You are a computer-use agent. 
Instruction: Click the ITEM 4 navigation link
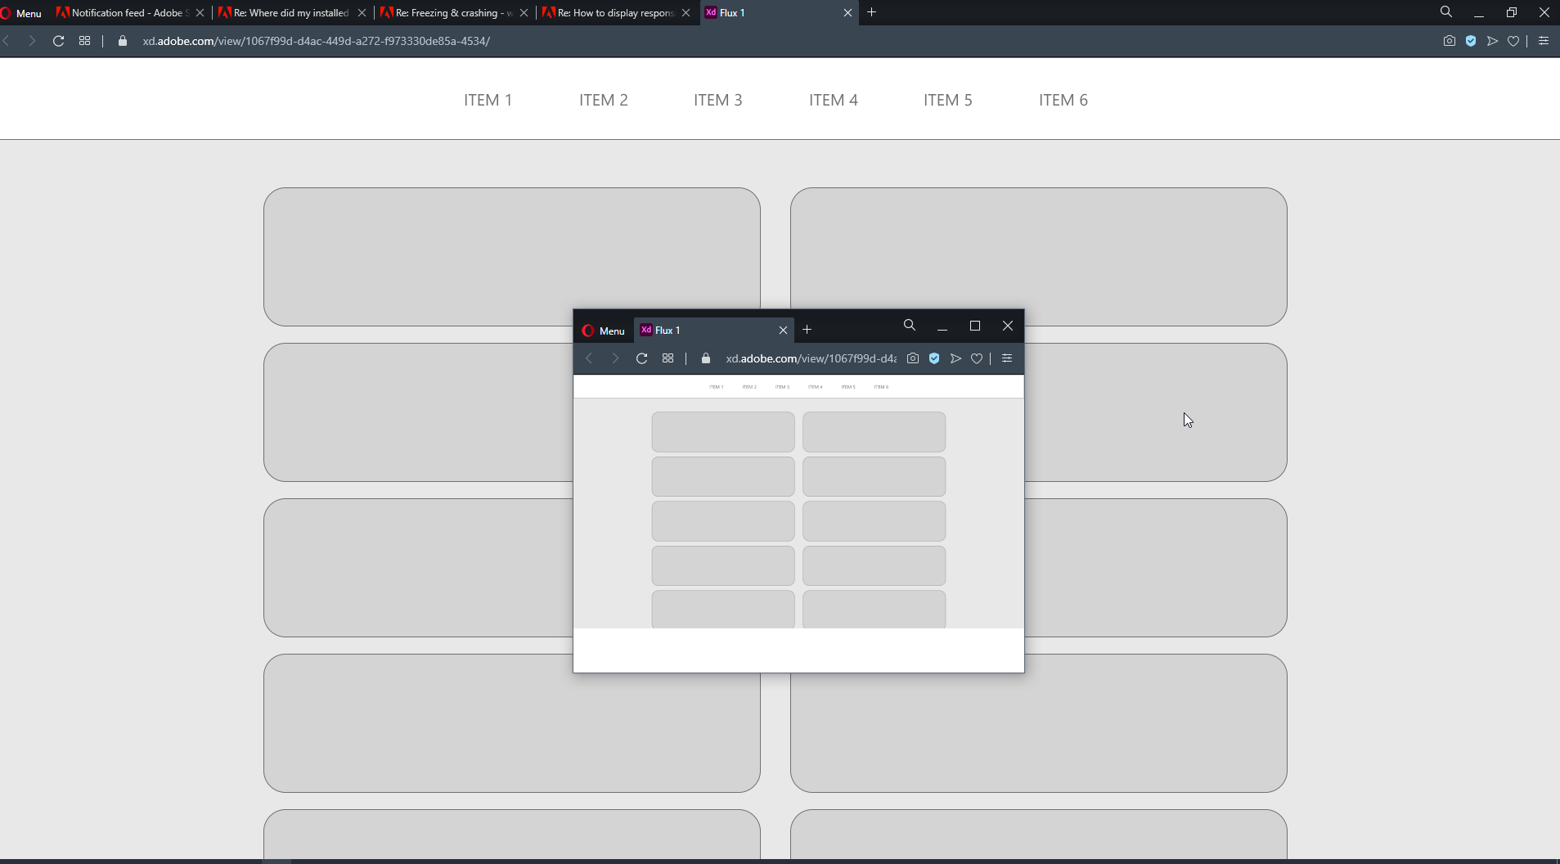pos(833,99)
